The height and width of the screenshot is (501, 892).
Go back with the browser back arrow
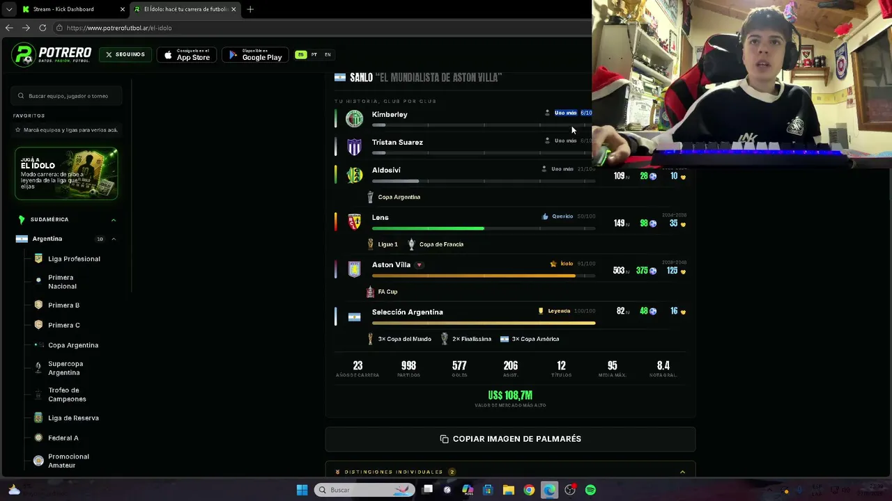coord(9,28)
